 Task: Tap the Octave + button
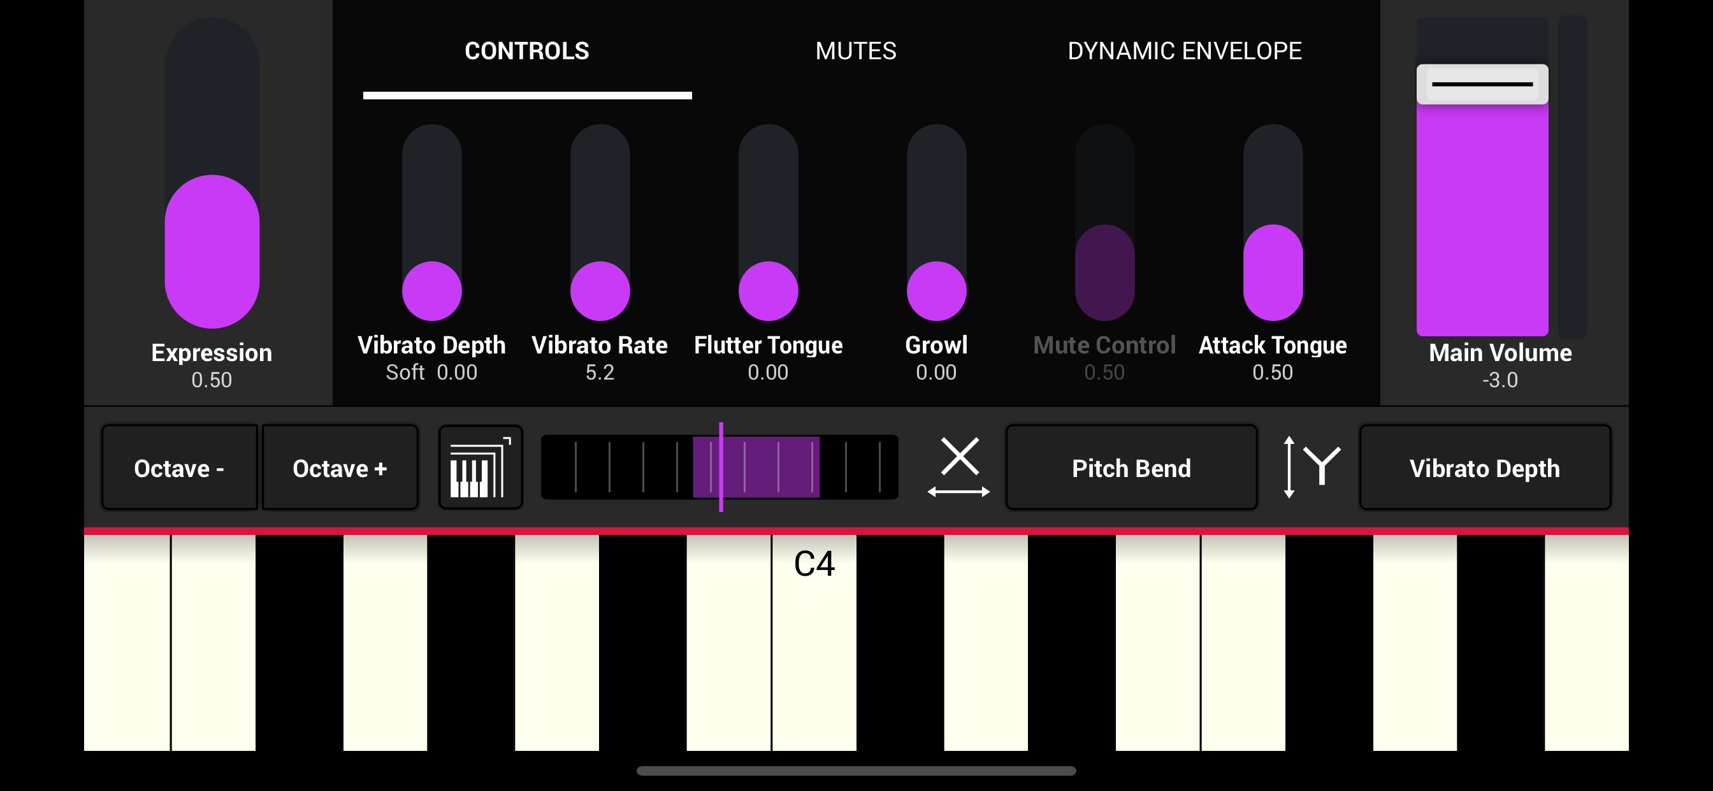pyautogui.click(x=340, y=468)
